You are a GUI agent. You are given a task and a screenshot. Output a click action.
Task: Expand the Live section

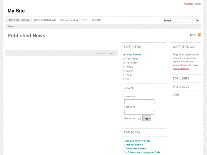(x=176, y=95)
